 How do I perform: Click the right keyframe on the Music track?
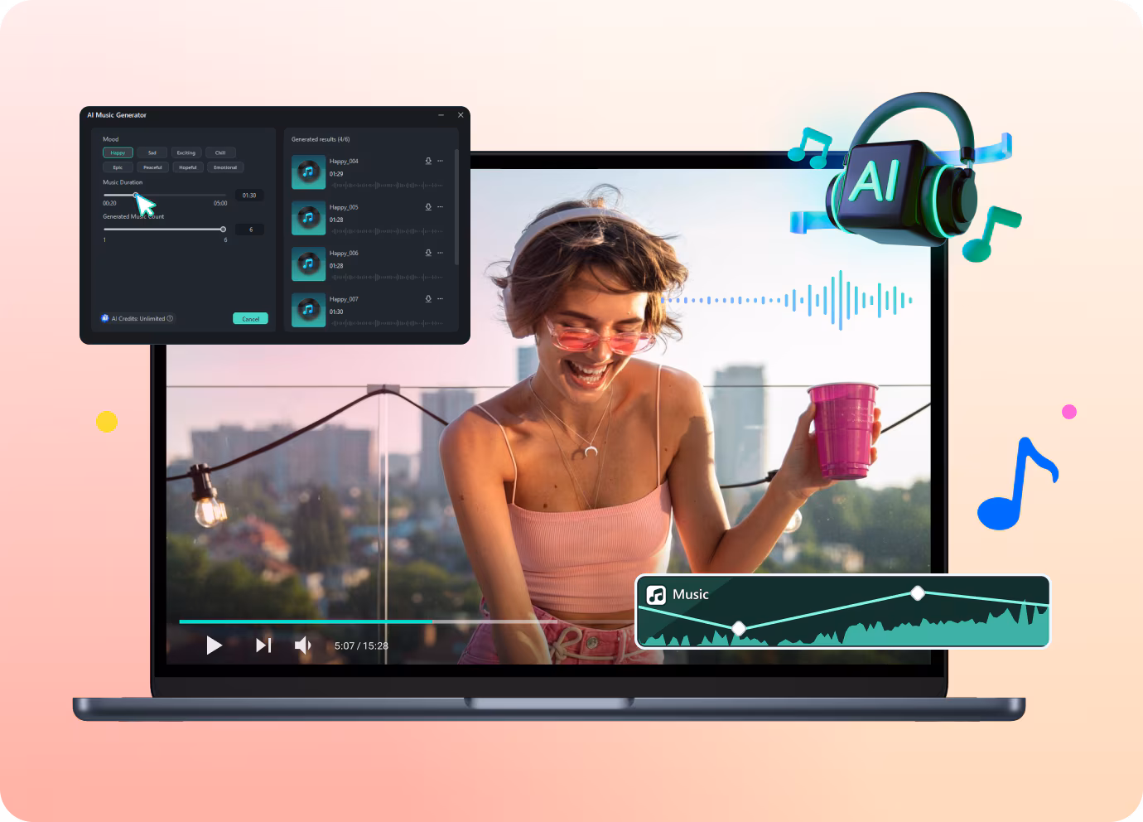click(917, 592)
